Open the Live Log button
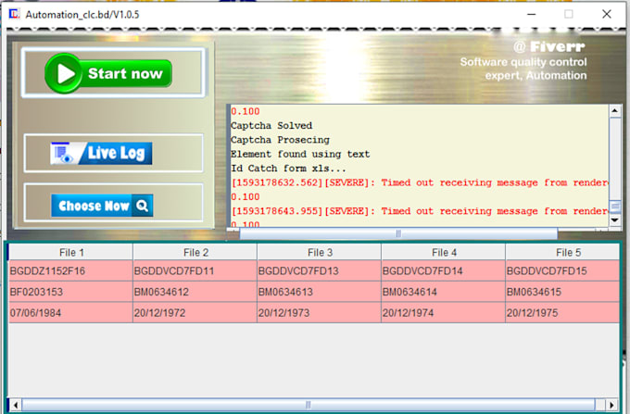This screenshot has width=630, height=414. 101,153
